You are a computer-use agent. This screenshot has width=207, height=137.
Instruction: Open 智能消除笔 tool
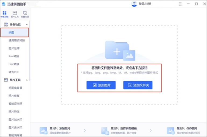point(15,135)
